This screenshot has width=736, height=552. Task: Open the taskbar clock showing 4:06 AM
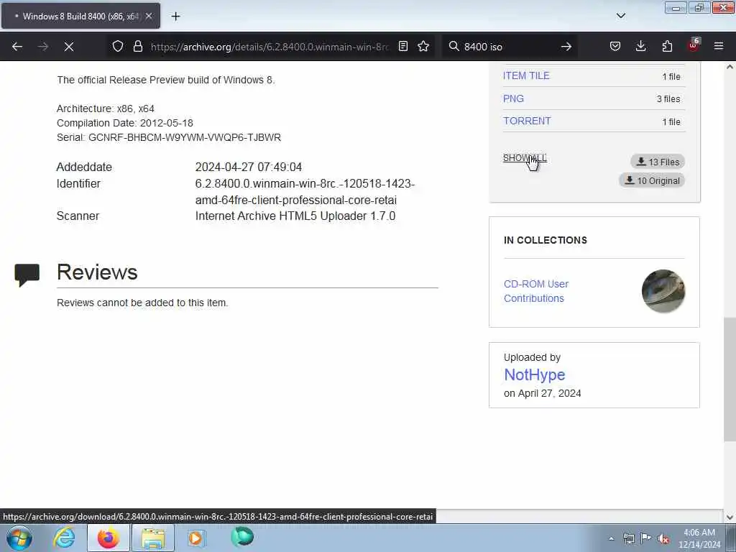click(x=699, y=538)
